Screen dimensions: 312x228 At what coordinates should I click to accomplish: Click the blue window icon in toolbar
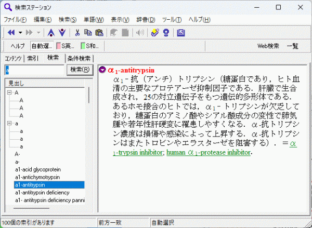(x=181, y=32)
